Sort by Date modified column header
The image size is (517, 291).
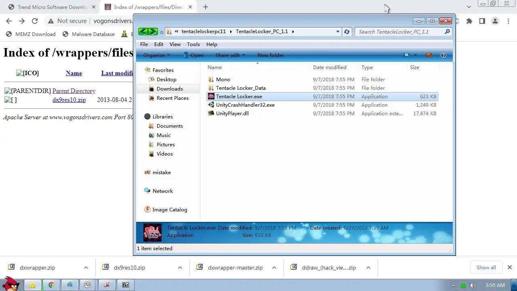point(334,67)
